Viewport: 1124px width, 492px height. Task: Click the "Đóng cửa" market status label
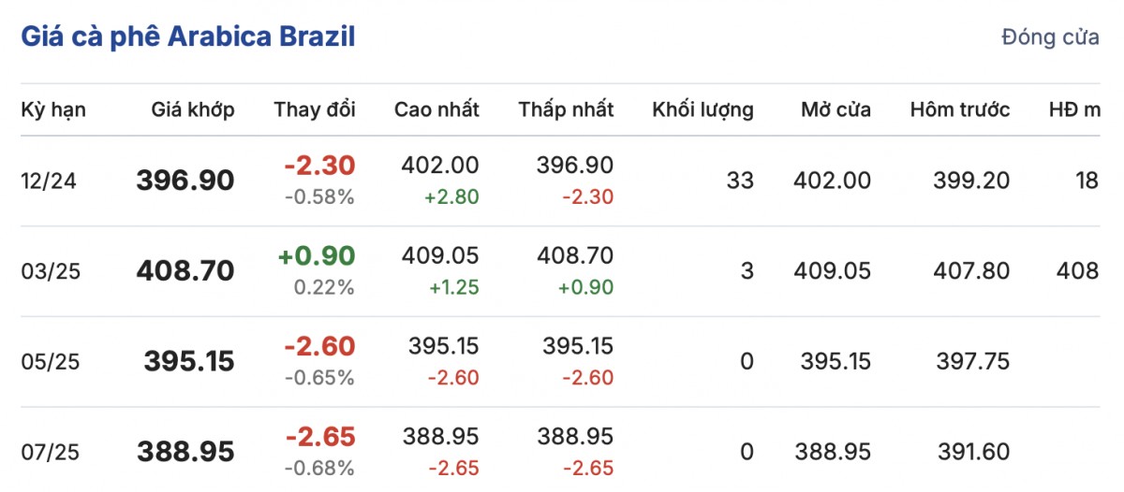tap(1050, 38)
